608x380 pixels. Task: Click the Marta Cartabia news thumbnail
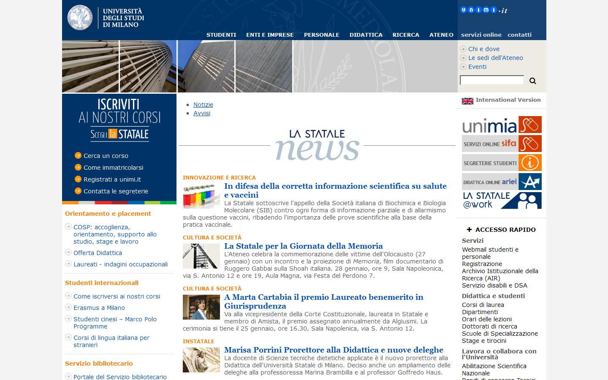coord(201,307)
